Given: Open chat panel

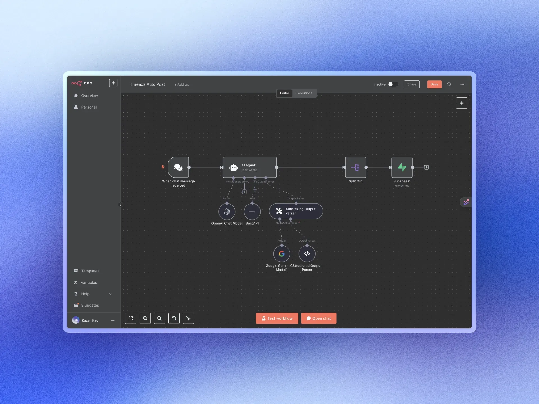Looking at the screenshot, I should click(319, 318).
